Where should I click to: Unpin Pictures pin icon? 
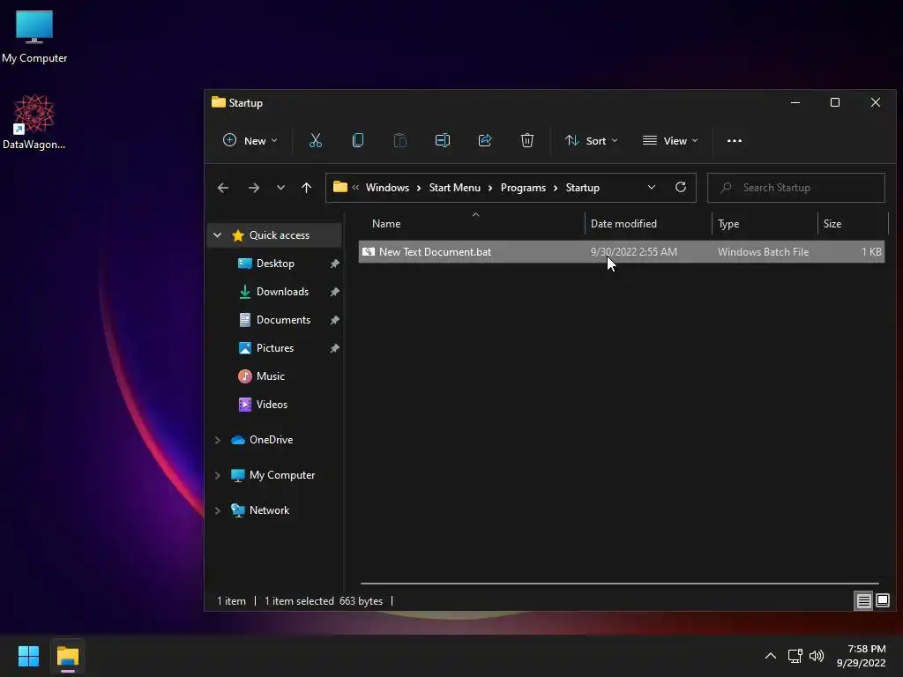(x=334, y=348)
